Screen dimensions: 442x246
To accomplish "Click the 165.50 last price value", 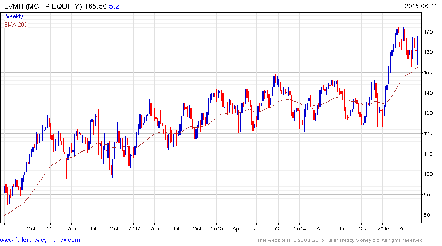I will [96, 6].
